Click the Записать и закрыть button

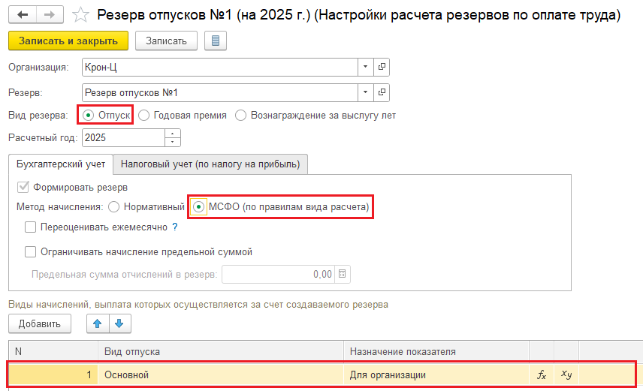pos(68,41)
